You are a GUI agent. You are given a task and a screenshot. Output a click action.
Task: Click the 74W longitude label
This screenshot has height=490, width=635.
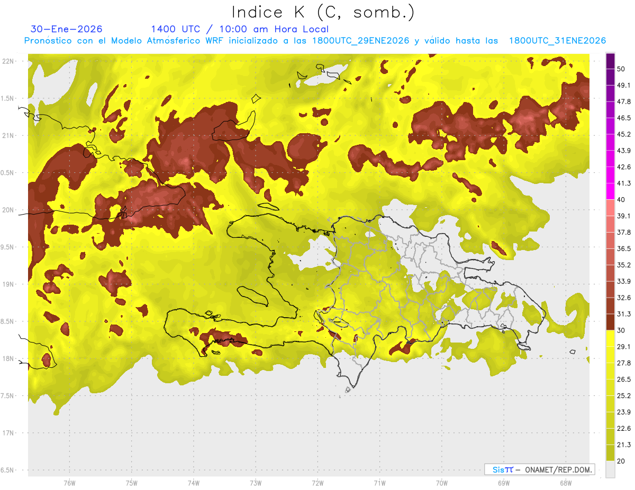click(x=193, y=483)
